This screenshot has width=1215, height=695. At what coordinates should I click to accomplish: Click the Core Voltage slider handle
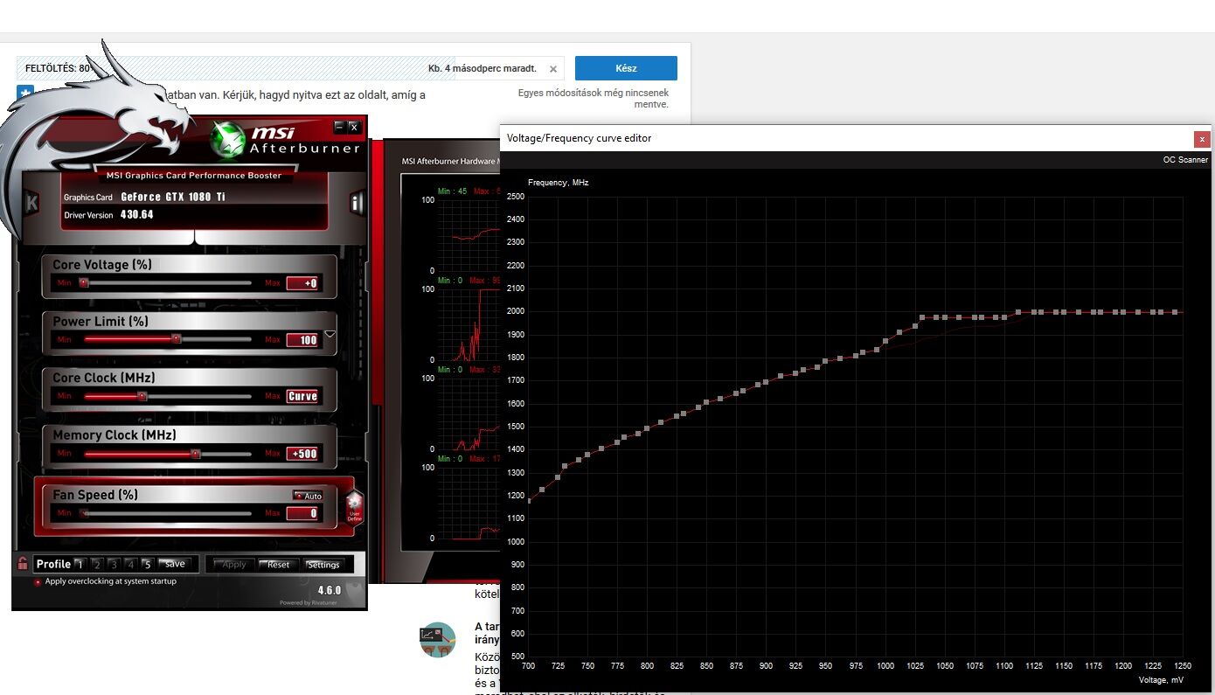(84, 282)
